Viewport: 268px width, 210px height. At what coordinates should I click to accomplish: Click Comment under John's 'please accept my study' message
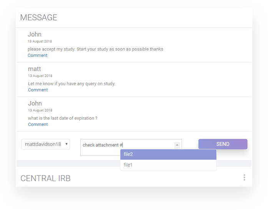pos(38,55)
